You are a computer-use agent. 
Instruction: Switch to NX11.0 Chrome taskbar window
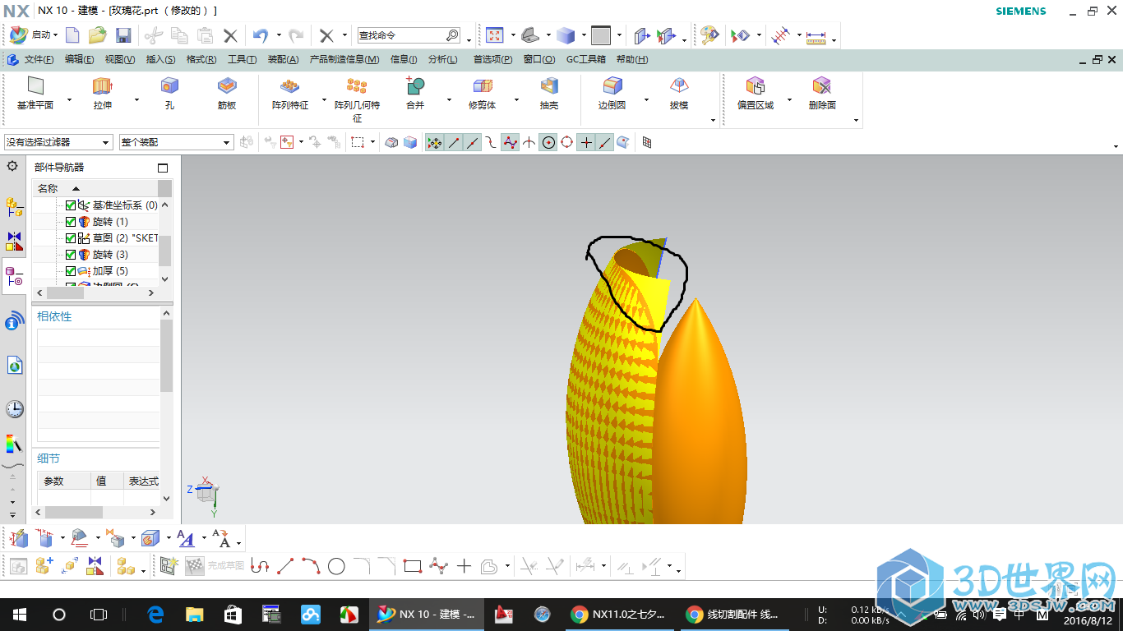[621, 615]
